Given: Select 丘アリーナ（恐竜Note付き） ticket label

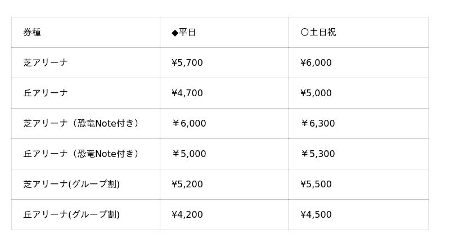Looking at the screenshot, I should click(x=82, y=154).
